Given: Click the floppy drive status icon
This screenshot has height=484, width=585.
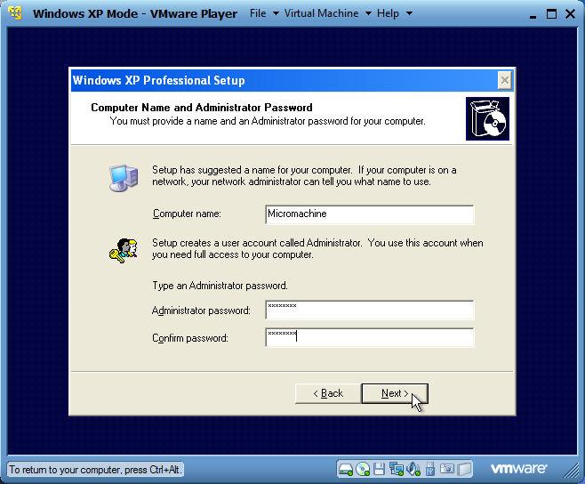Looking at the screenshot, I should pyautogui.click(x=380, y=469).
